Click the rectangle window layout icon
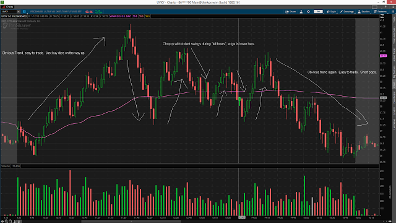Image resolution: width=396 pixels, height=223 pixels. coord(375,7)
